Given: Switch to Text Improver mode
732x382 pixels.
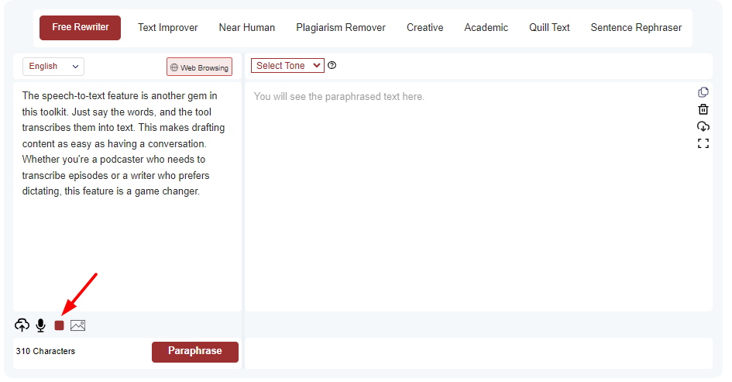Looking at the screenshot, I should (167, 28).
